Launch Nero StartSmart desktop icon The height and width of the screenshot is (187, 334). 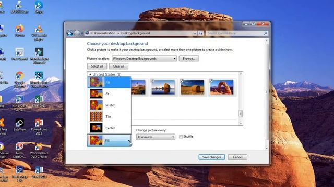click(19, 150)
